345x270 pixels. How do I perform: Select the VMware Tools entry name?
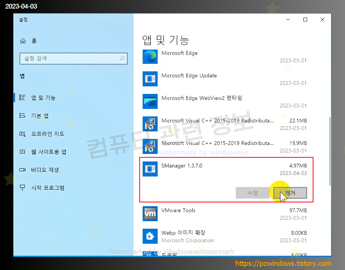pos(178,210)
